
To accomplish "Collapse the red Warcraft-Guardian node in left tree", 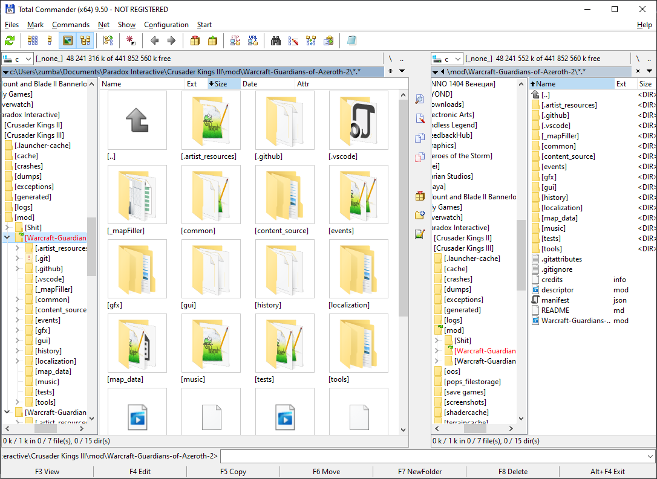I will (x=7, y=237).
